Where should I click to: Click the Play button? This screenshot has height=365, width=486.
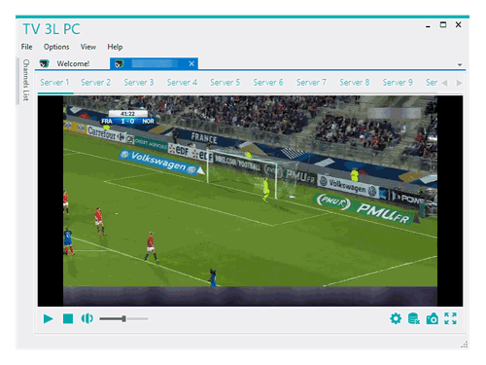click(x=49, y=319)
